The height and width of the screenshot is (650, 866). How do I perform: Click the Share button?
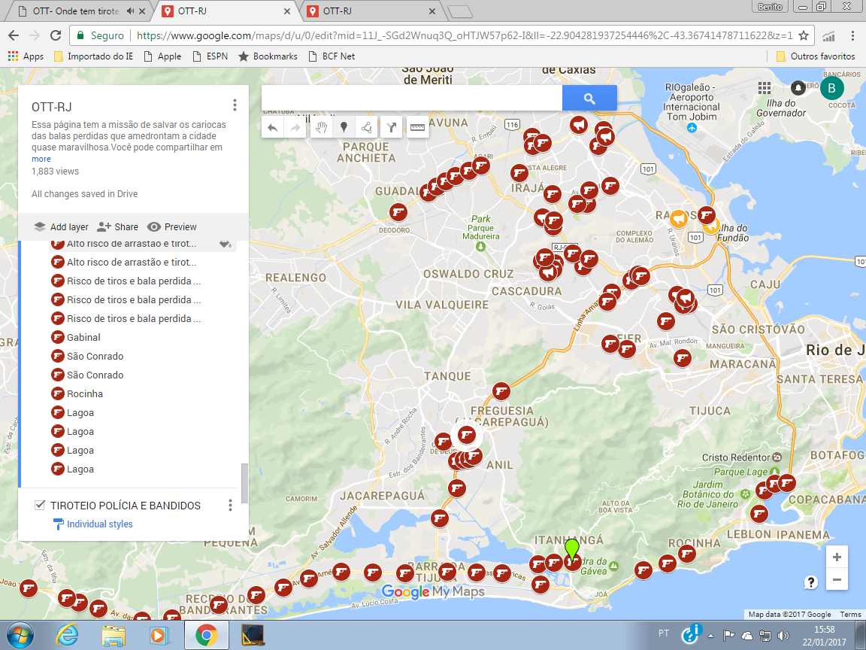click(117, 226)
